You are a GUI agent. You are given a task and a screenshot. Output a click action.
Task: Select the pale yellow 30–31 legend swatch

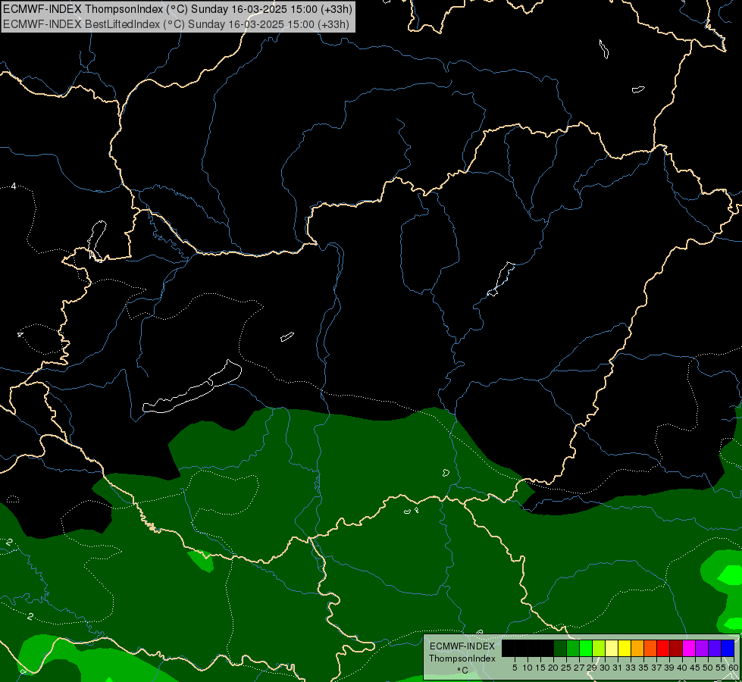[612, 648]
